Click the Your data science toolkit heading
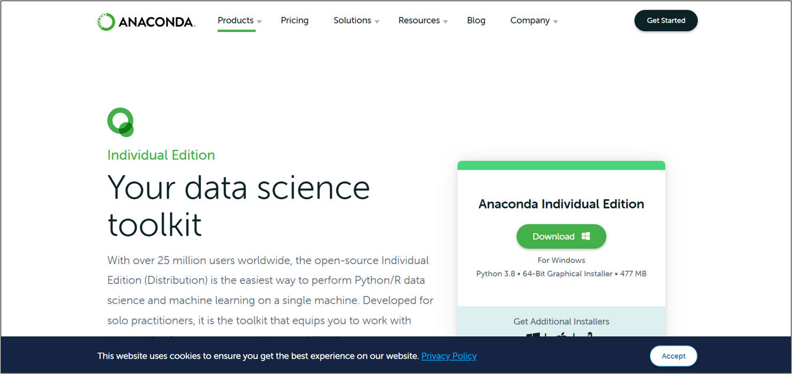This screenshot has height=374, width=792. (x=239, y=206)
